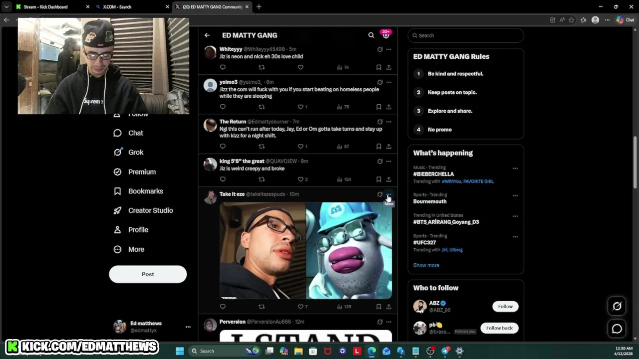The height and width of the screenshot is (359, 639).
Task: Follow back pb
Action: pos(499,328)
